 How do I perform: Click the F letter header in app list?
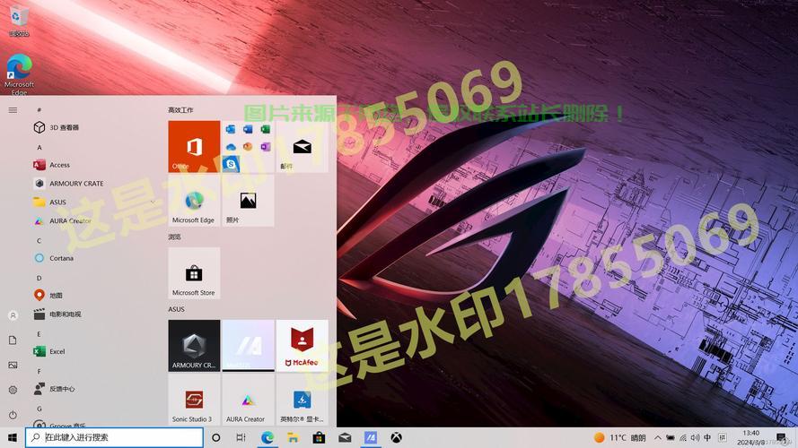[39, 371]
